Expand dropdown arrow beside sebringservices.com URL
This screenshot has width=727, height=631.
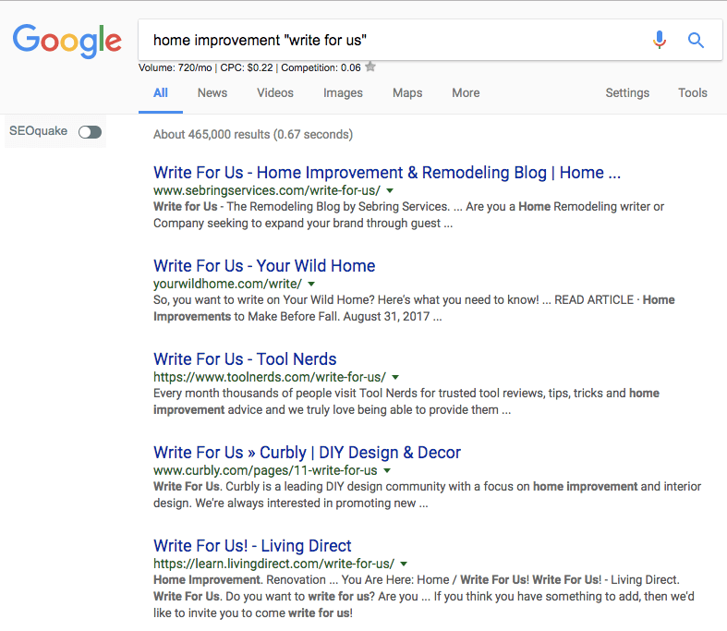390,190
